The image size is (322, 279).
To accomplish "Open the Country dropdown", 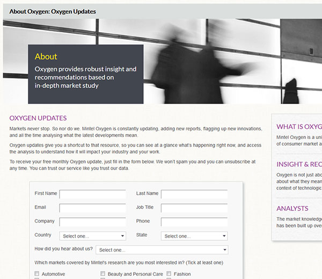I will coord(93,236).
